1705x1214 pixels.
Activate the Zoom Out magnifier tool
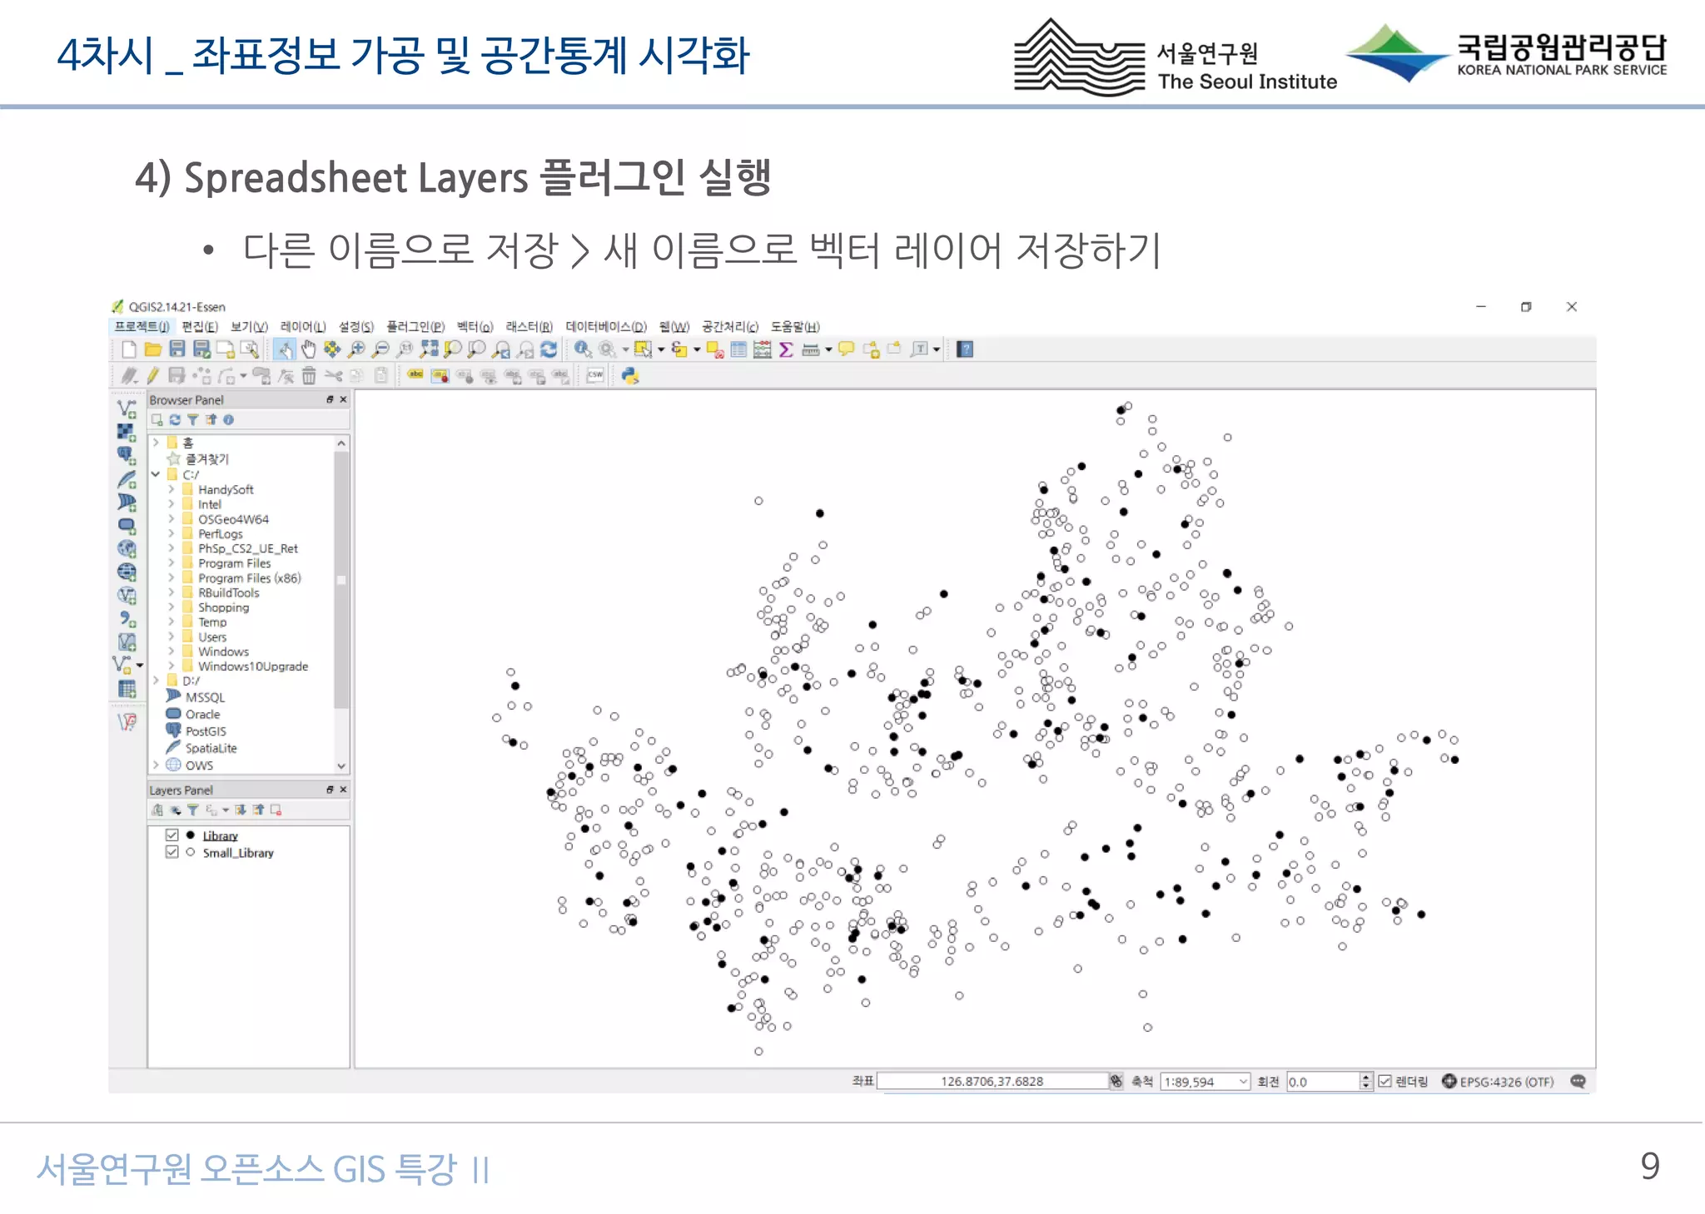click(x=380, y=349)
